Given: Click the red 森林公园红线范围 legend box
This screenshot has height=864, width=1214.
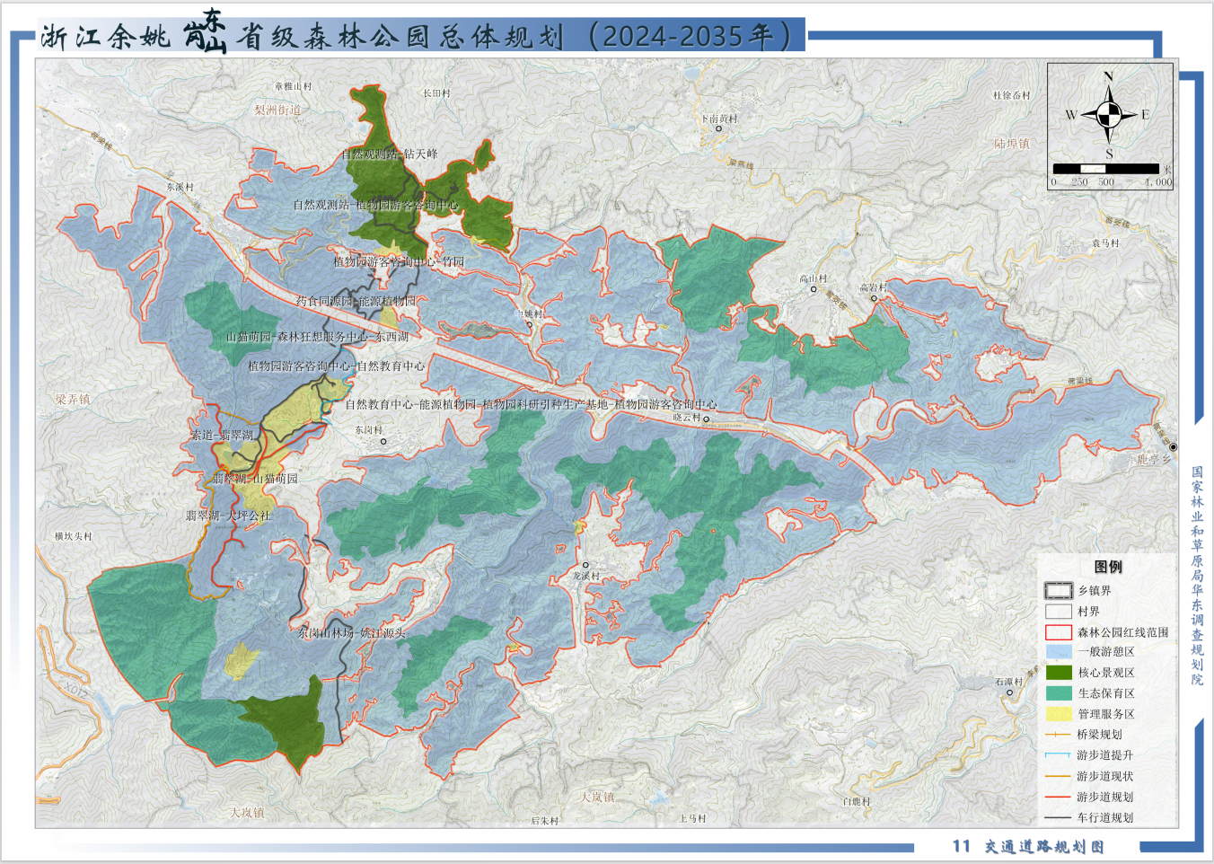Looking at the screenshot, I should tap(1059, 632).
